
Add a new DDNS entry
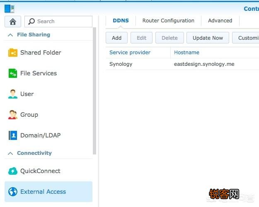pos(116,38)
